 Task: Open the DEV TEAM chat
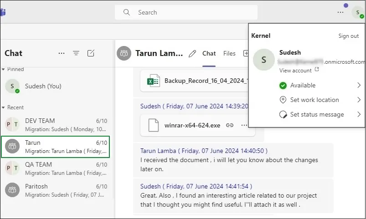55,125
